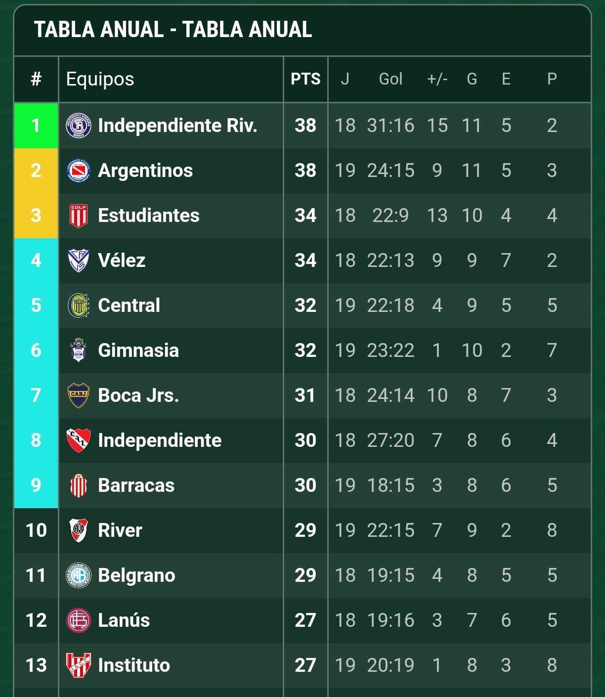Click the Gimnasia crest icon

(79, 350)
